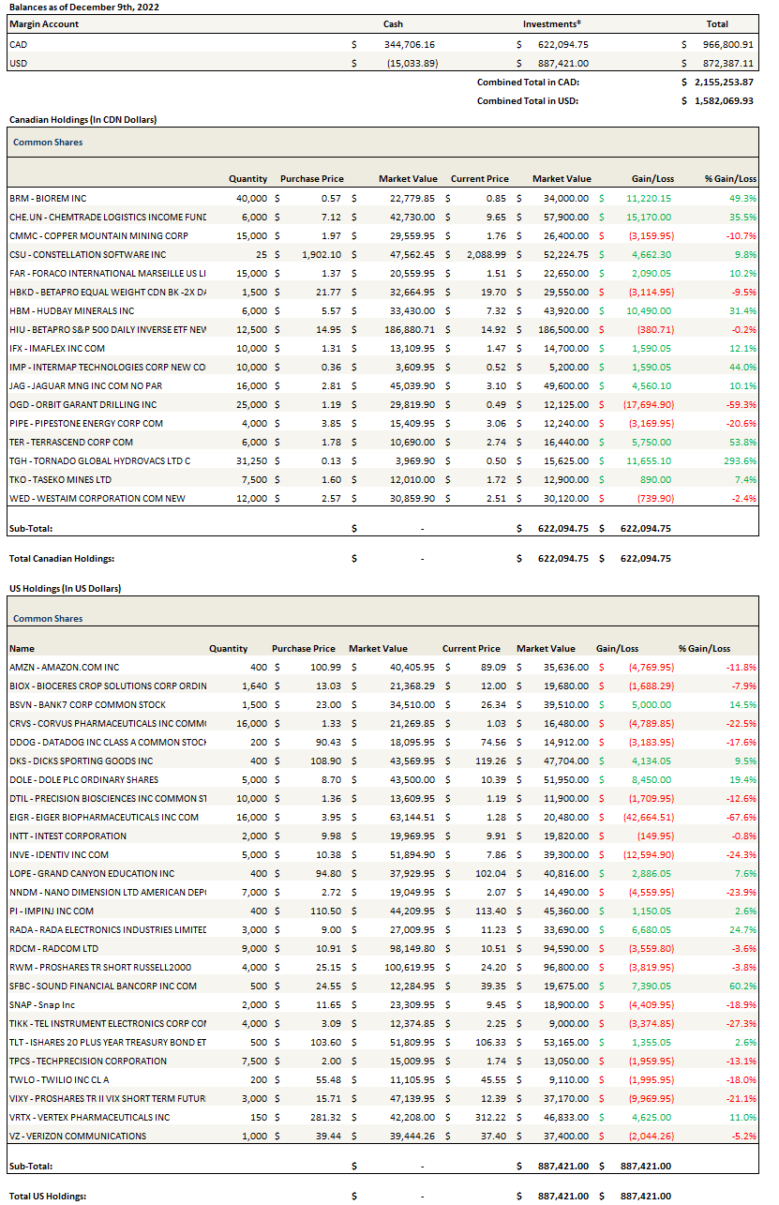Image resolution: width=779 pixels, height=1205 pixels.
Task: Click the Combined Total in CAD value
Action: 723,83
